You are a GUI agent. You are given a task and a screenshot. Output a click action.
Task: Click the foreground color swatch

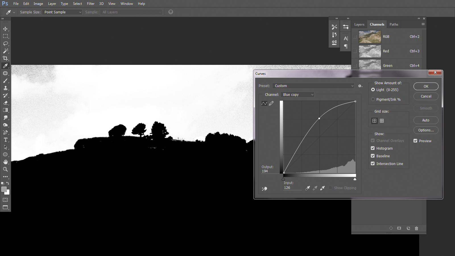[4, 189]
